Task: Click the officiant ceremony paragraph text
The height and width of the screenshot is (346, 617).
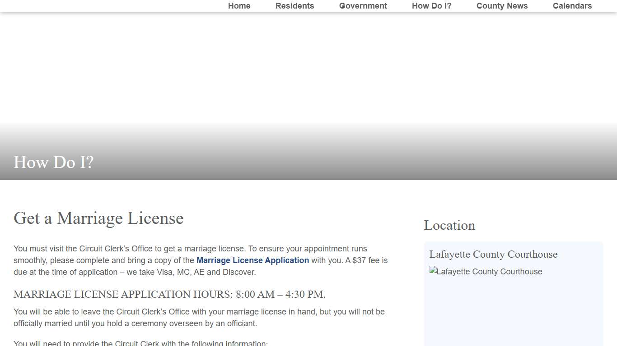Action: (x=199, y=317)
